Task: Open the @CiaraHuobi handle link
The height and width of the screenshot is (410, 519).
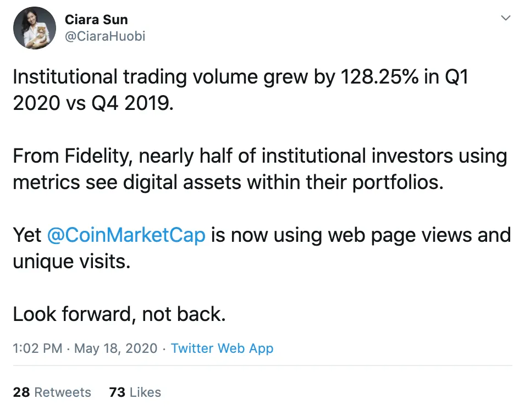Action: pos(105,36)
